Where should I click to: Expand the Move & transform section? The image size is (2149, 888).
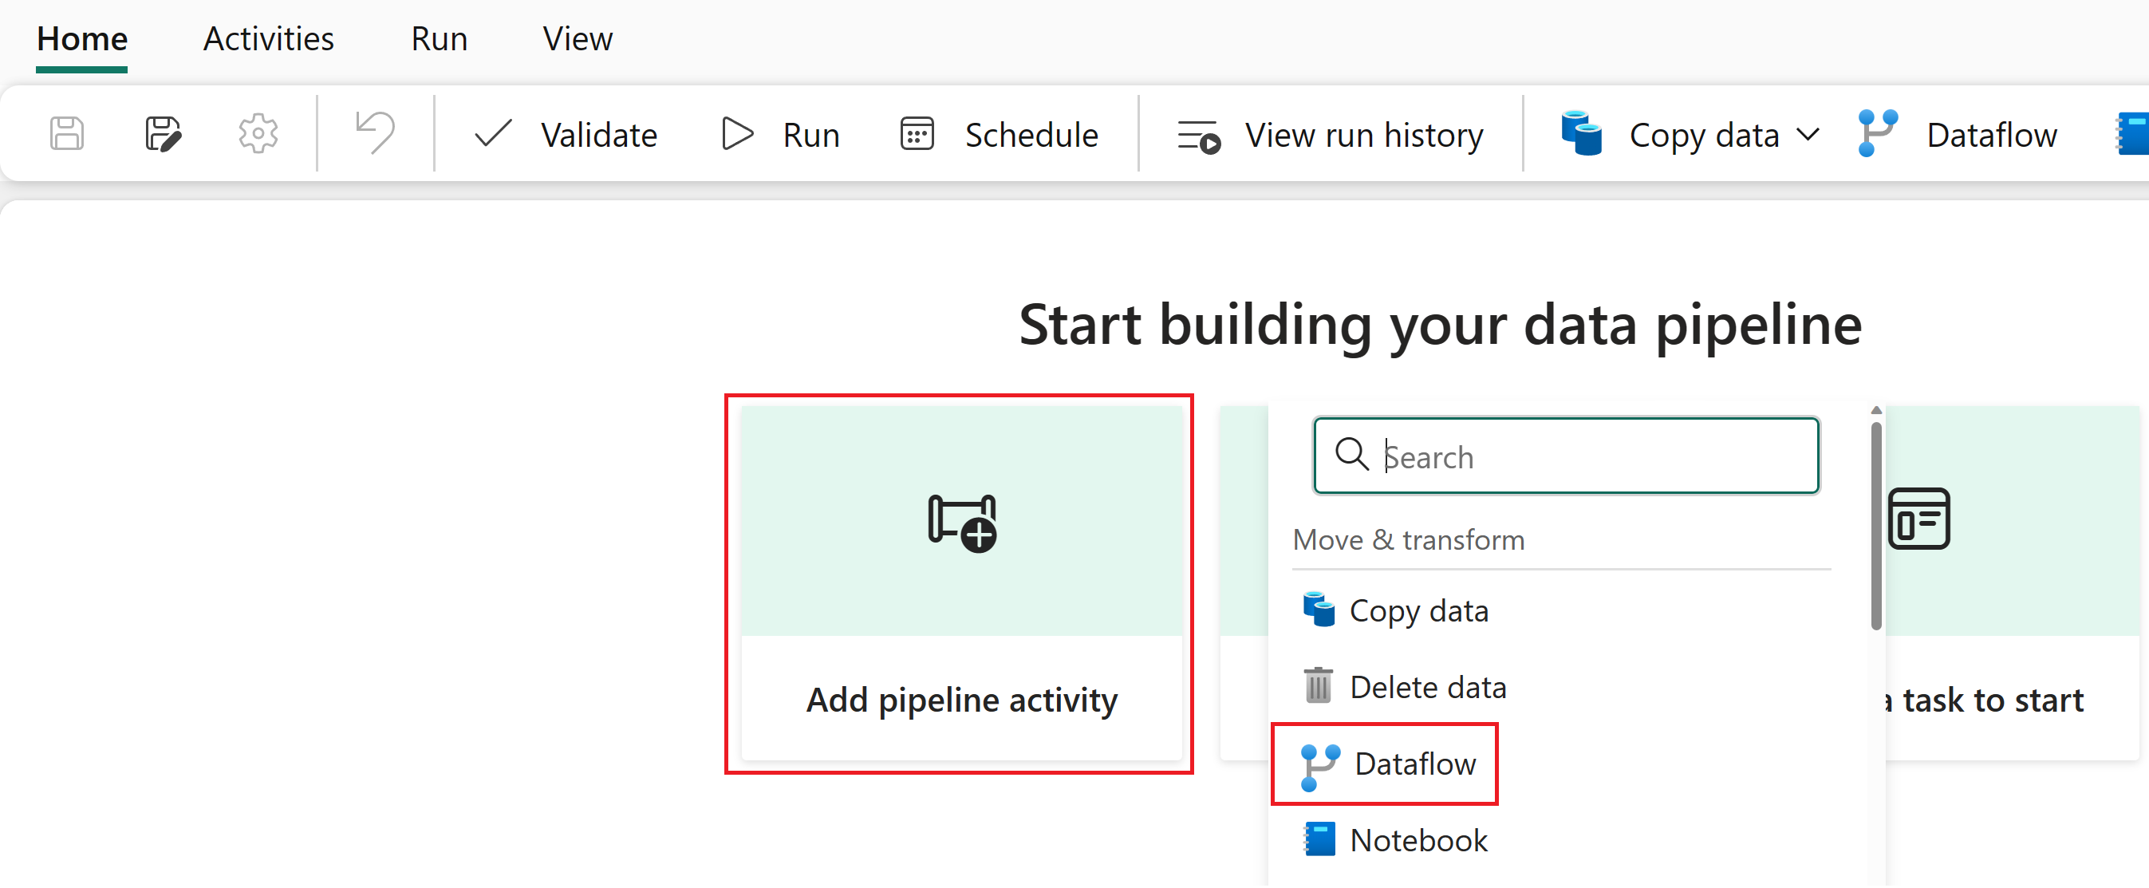(x=1412, y=537)
